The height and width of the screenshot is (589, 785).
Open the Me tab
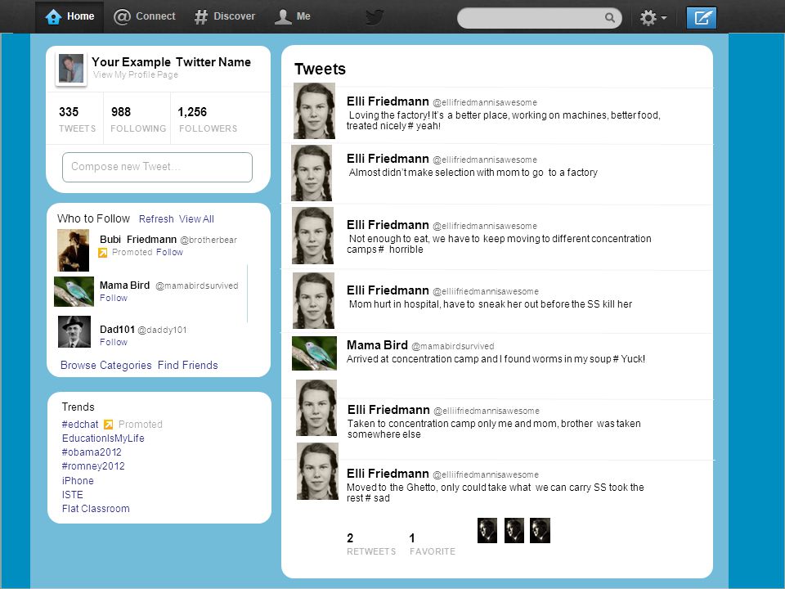(x=293, y=16)
